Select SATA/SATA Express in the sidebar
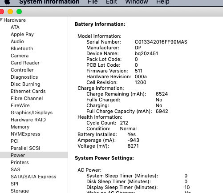This screenshot has height=193, width=223. (x=33, y=177)
